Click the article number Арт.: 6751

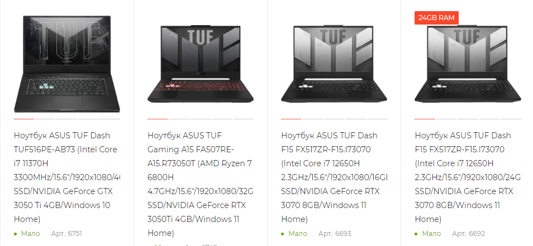tap(66, 233)
